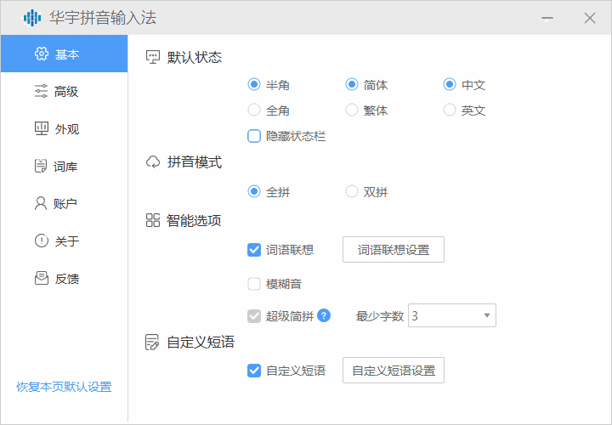This screenshot has width=612, height=425.
Task: Click the exclamation icon beside 关于
Action: (42, 241)
